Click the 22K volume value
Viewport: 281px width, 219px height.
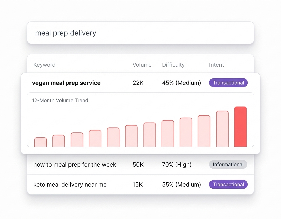pos(138,83)
